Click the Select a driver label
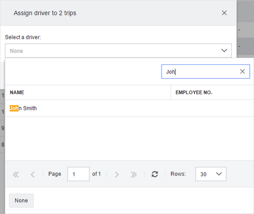This screenshot has width=254, height=214. coord(23,37)
